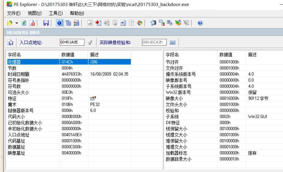Image resolution: width=283 pixels, height=172 pixels.
Task: Select the 符号表指针 row
Action: click(69, 80)
